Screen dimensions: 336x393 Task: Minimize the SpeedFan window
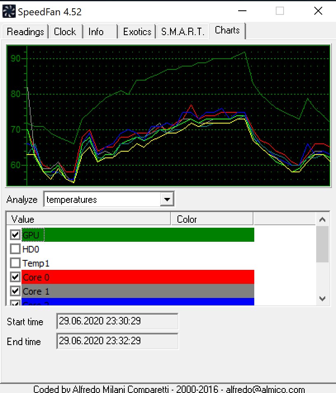click(x=242, y=11)
